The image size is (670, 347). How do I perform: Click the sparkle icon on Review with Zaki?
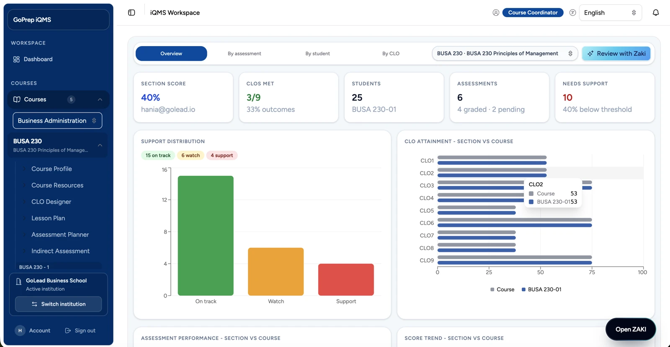click(590, 54)
